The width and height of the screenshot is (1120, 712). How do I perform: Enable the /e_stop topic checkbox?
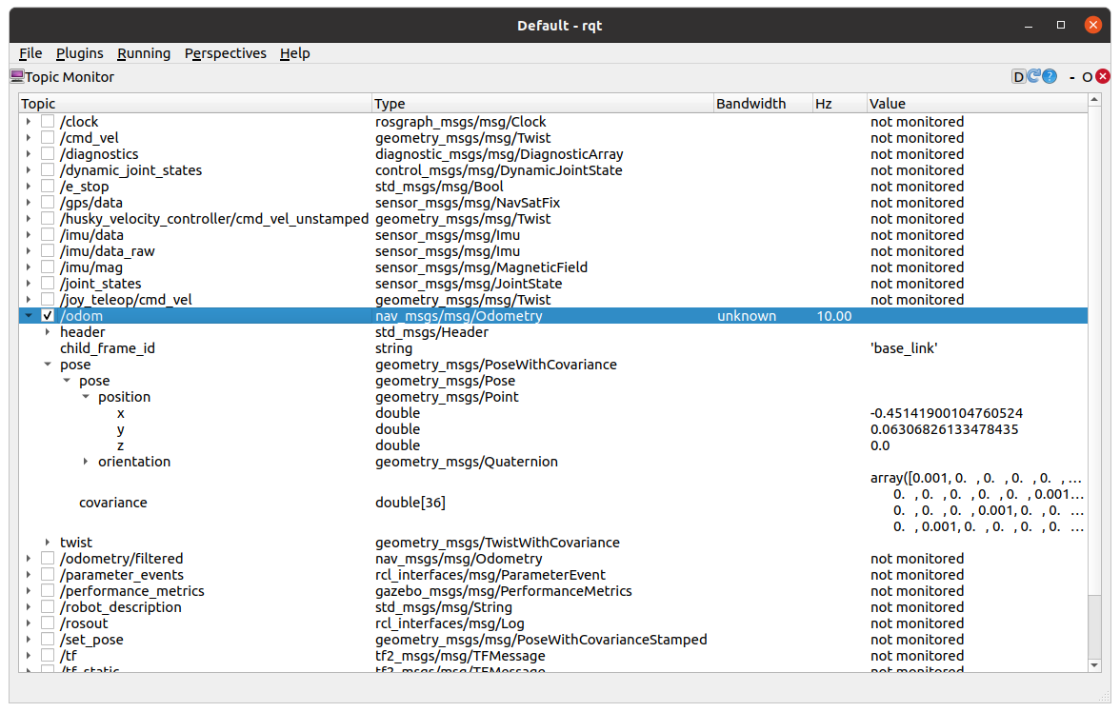(48, 187)
